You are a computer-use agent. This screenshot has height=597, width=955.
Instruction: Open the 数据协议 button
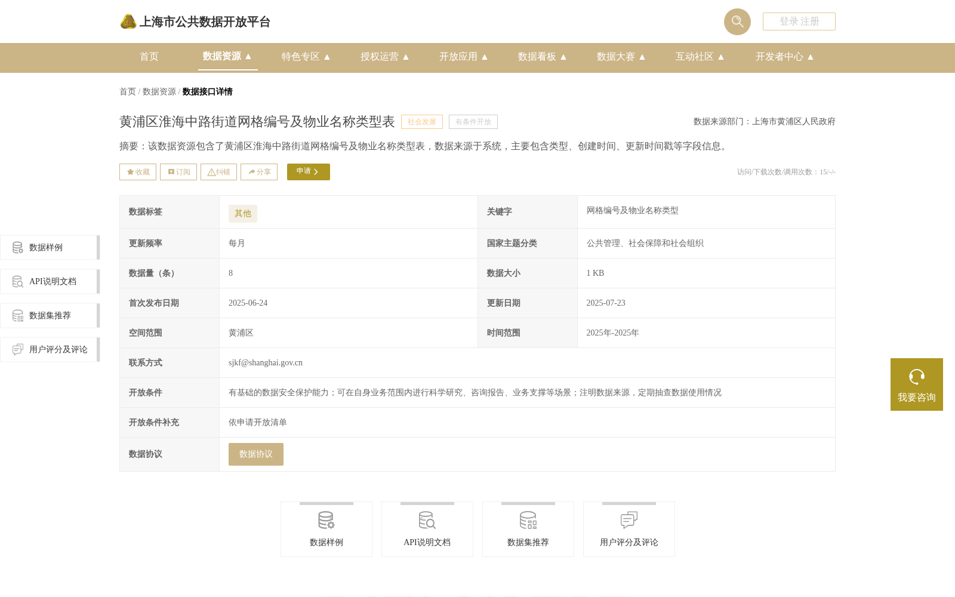pos(256,454)
